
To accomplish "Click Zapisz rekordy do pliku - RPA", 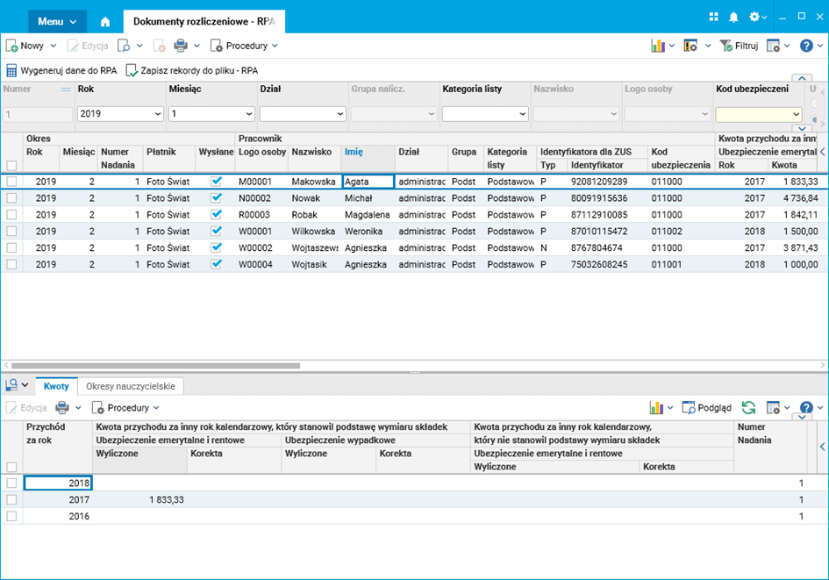I will [x=191, y=70].
